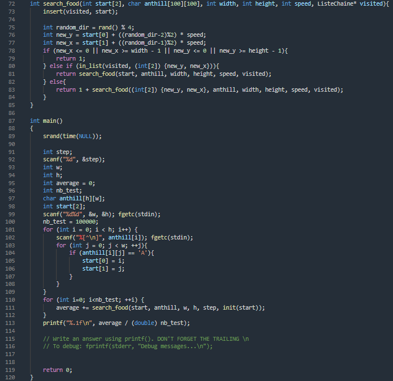Click line number 87 in the gutter
The height and width of the screenshot is (381, 393).
(x=10, y=121)
